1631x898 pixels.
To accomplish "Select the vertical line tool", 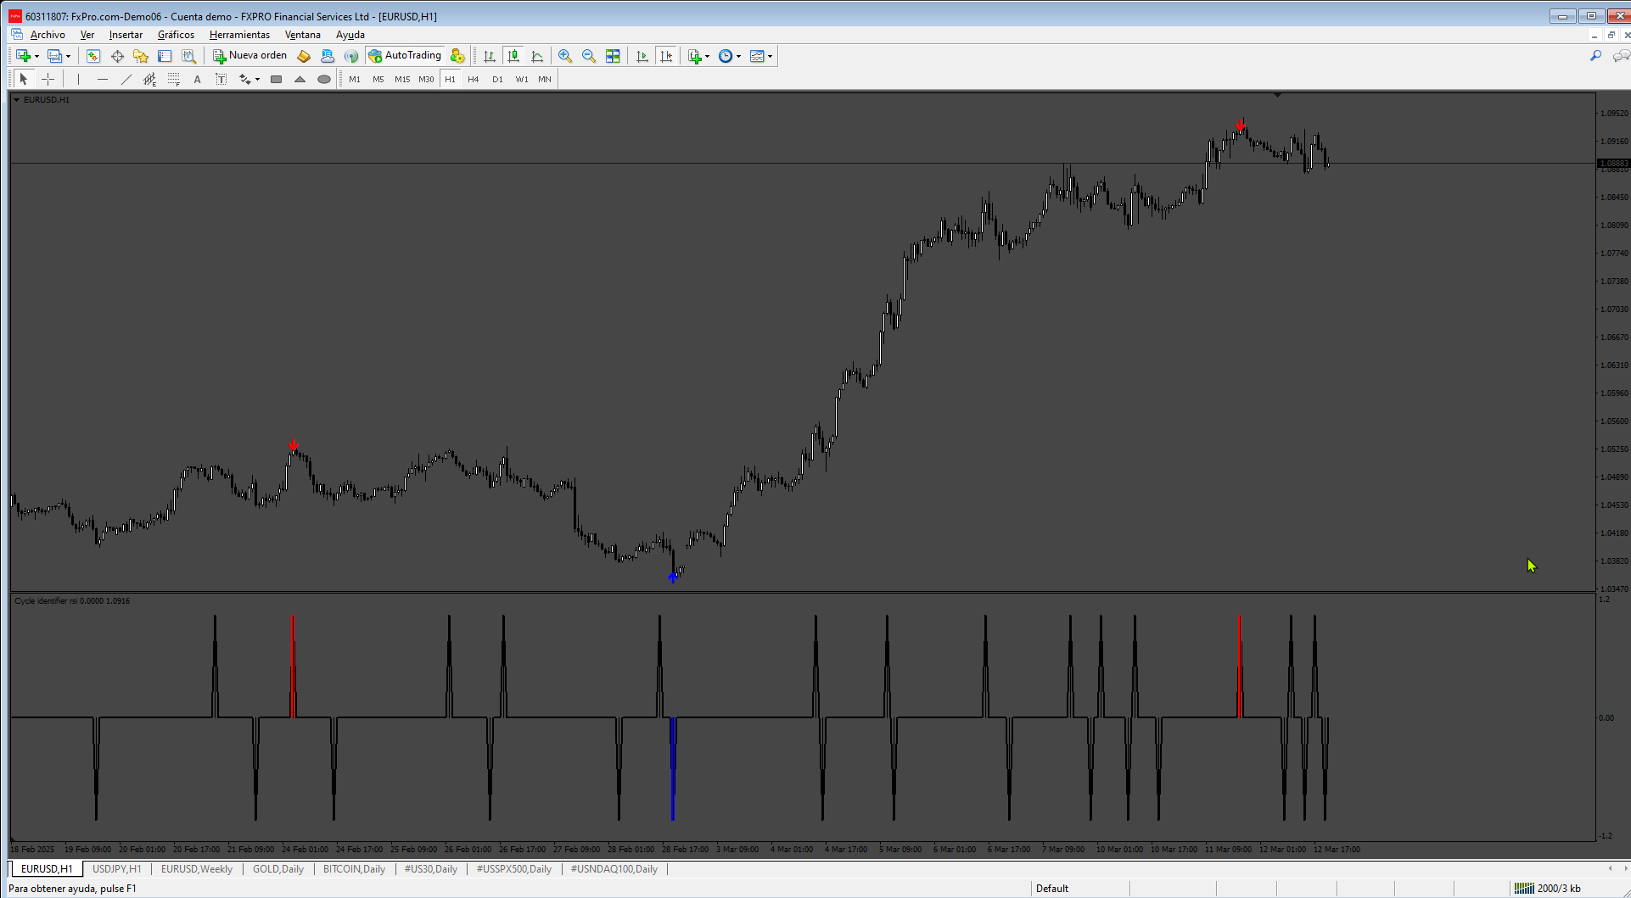I will 78,79.
